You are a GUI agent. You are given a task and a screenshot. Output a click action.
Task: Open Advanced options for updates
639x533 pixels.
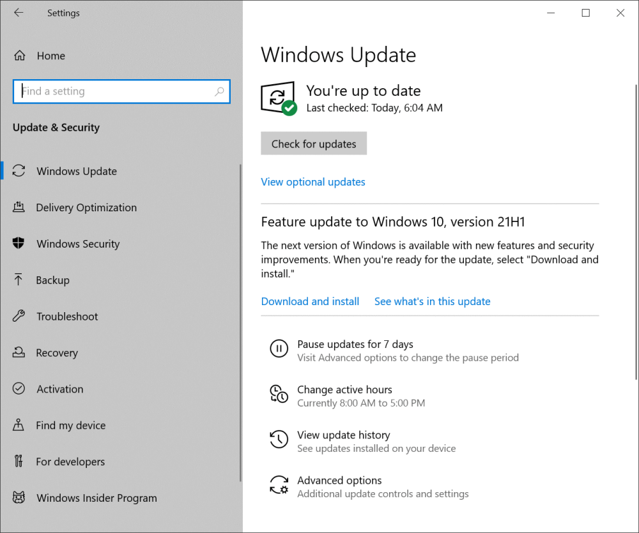click(x=339, y=481)
